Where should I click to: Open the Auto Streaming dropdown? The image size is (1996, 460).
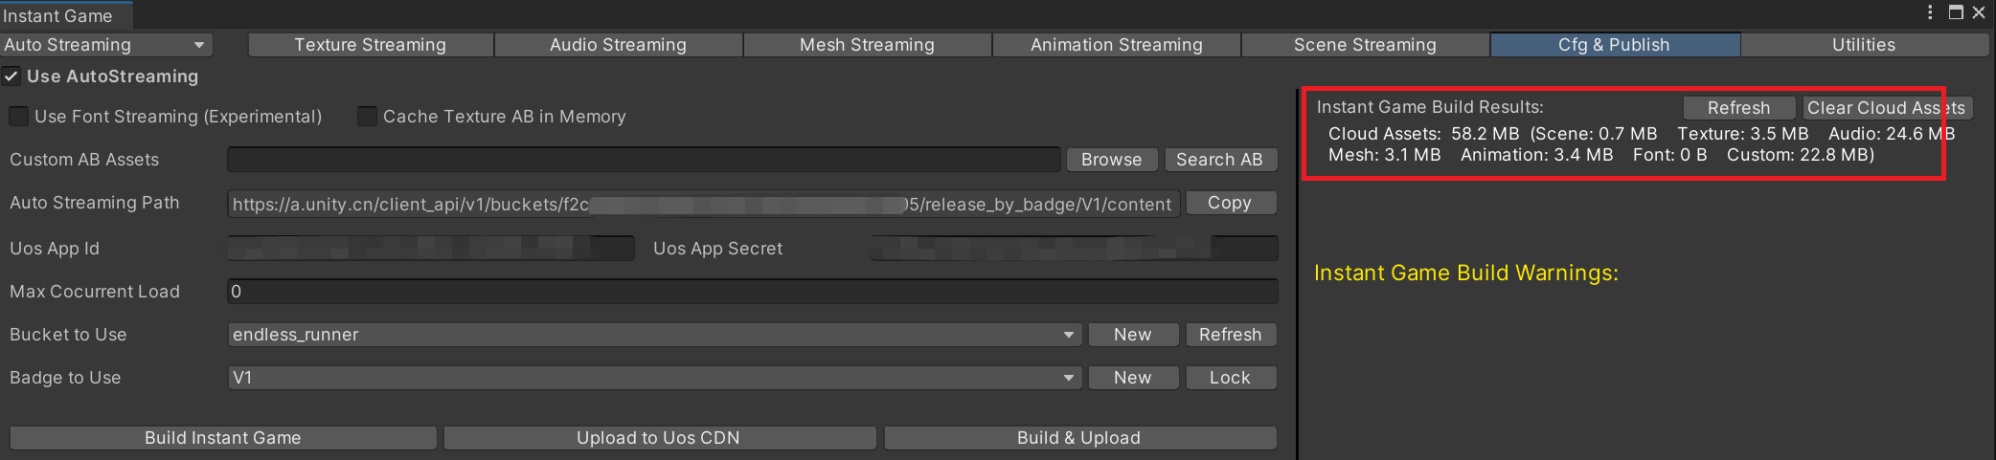click(x=105, y=45)
